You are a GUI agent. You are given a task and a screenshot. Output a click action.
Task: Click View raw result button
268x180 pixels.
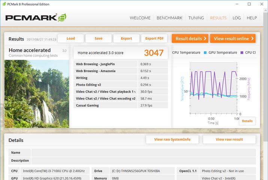coord(229,140)
